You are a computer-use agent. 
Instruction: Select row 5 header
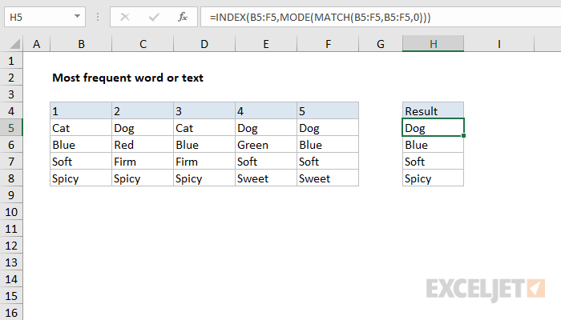coord(11,128)
